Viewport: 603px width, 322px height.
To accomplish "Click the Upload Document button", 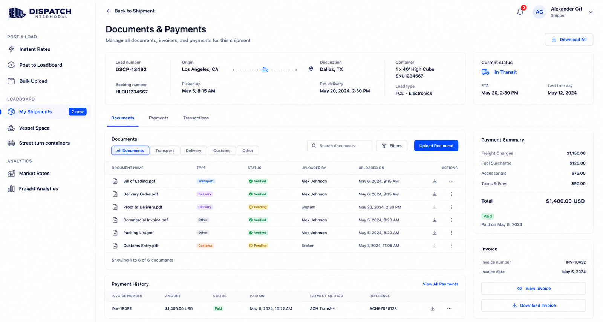I will point(436,146).
